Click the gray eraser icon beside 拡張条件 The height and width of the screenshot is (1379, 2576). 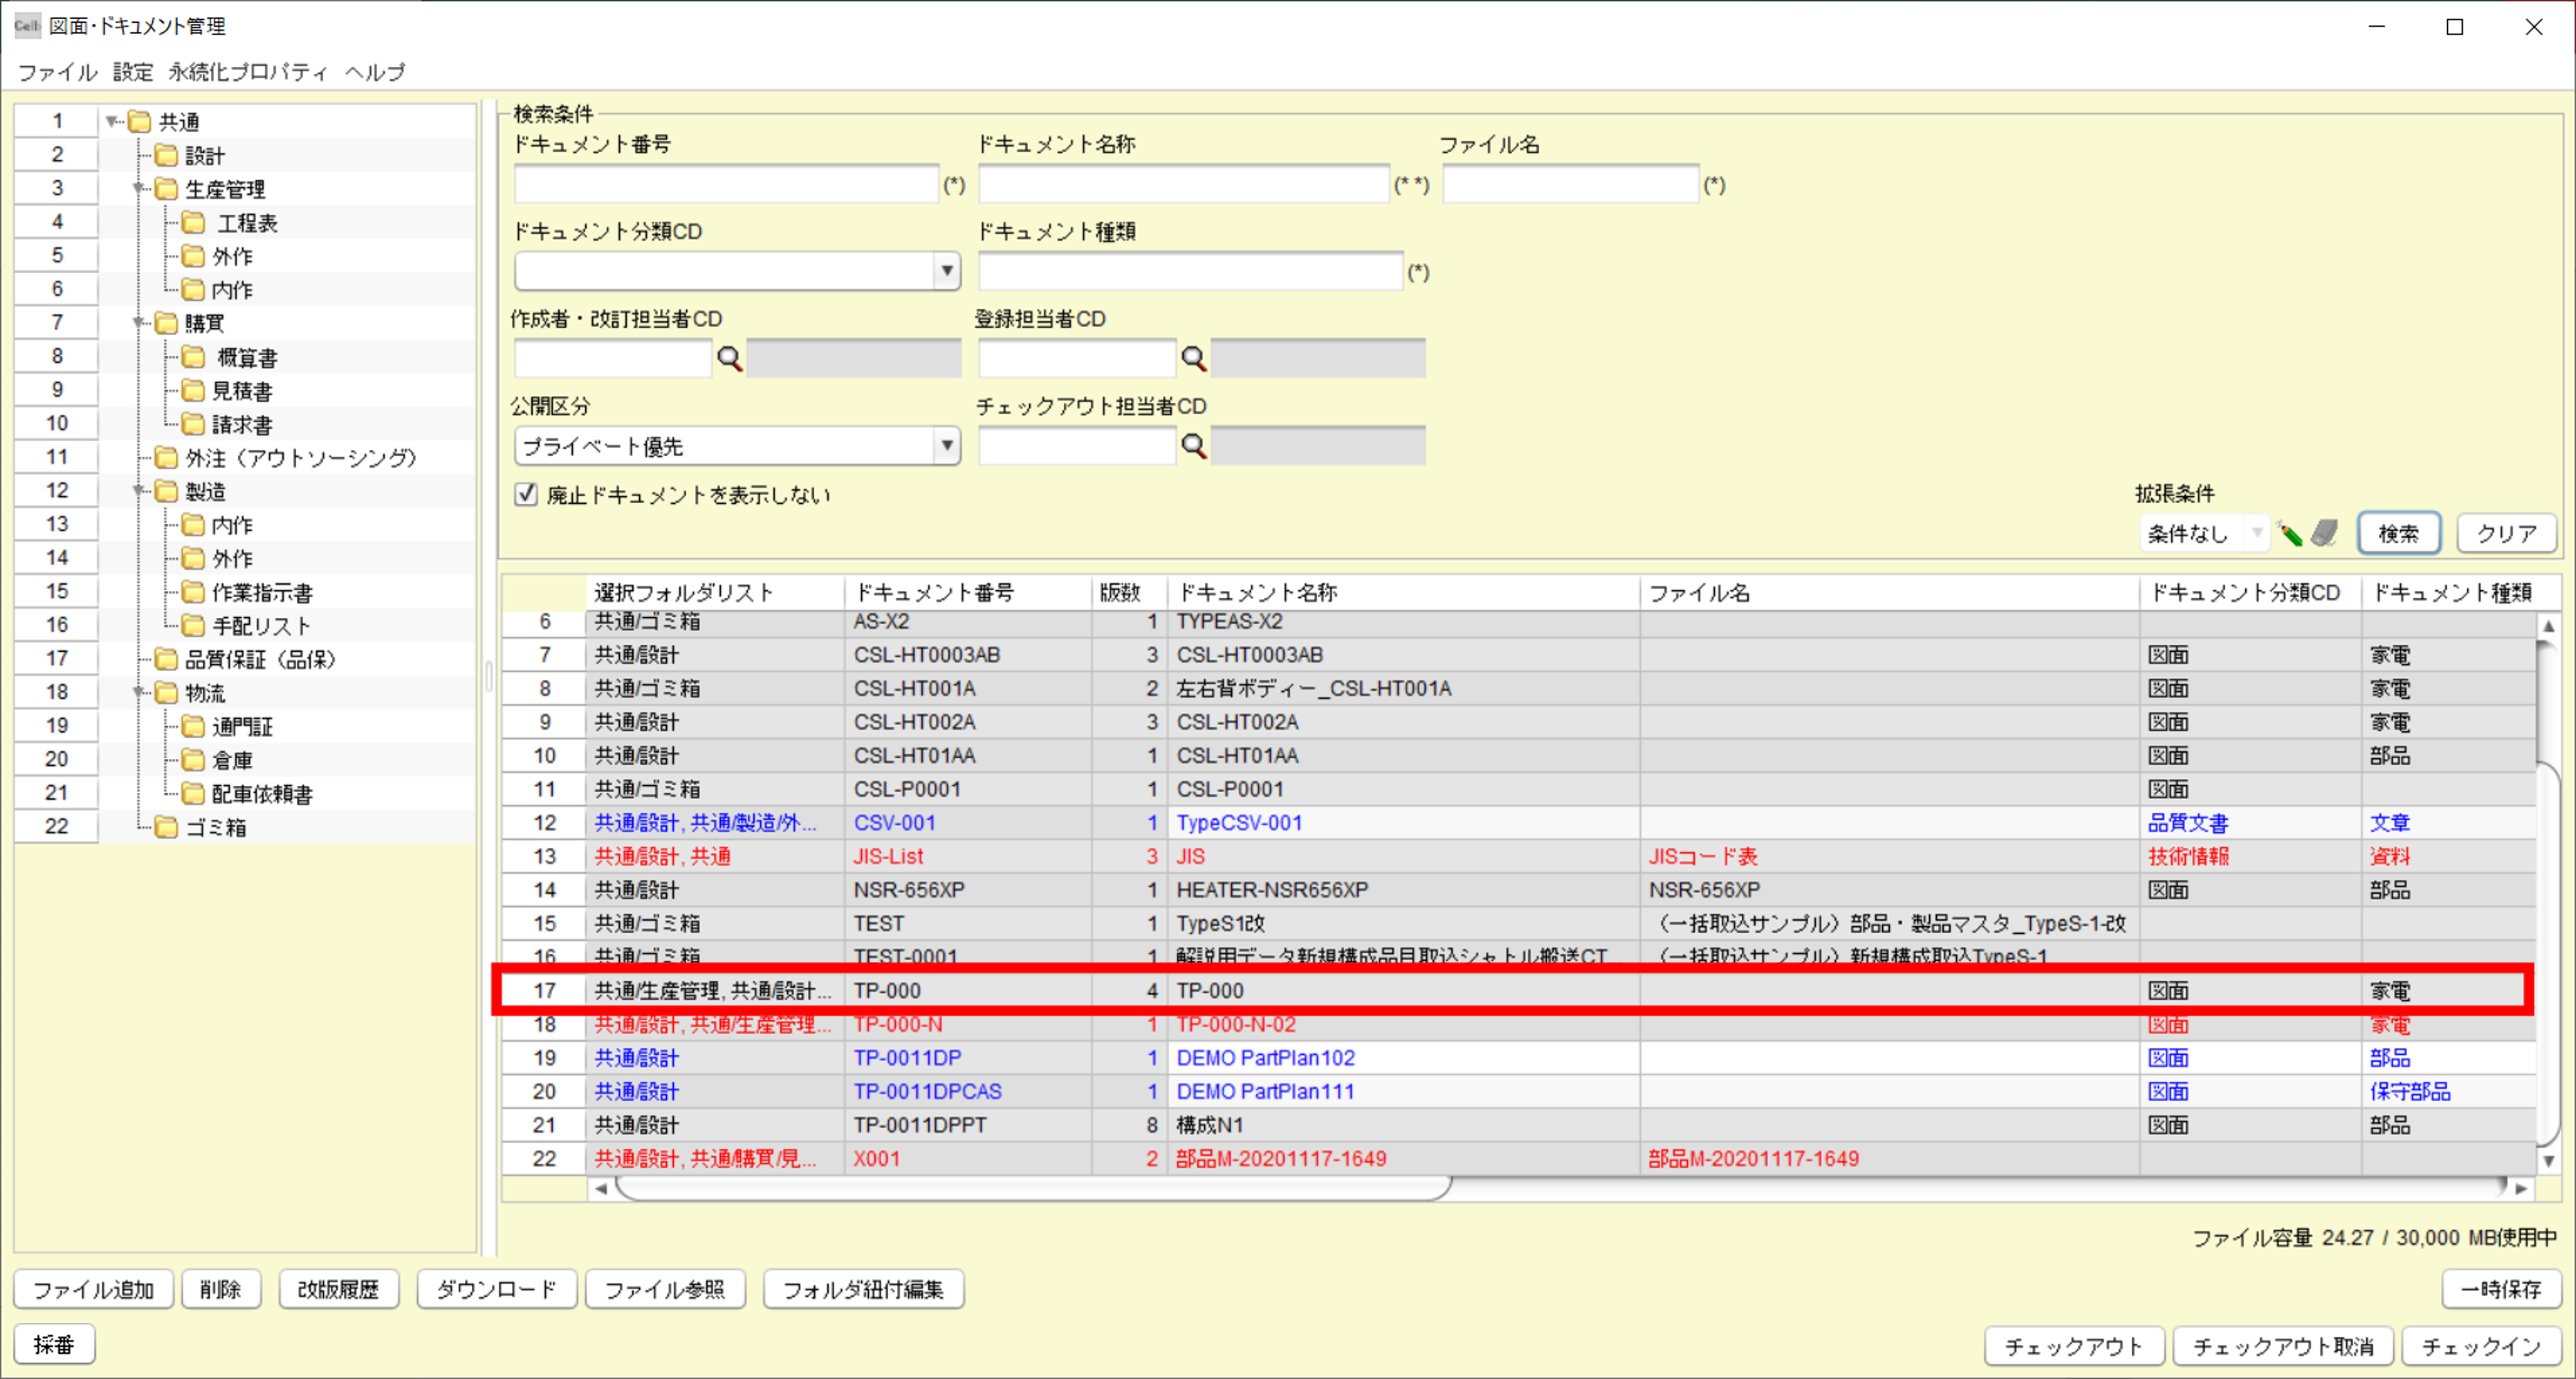coord(2325,534)
